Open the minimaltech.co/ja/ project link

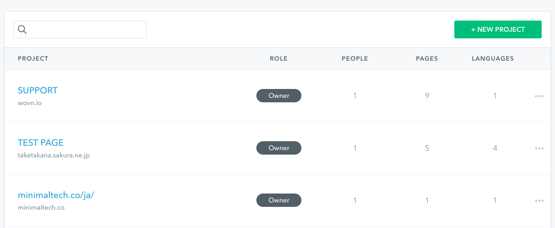(56, 195)
